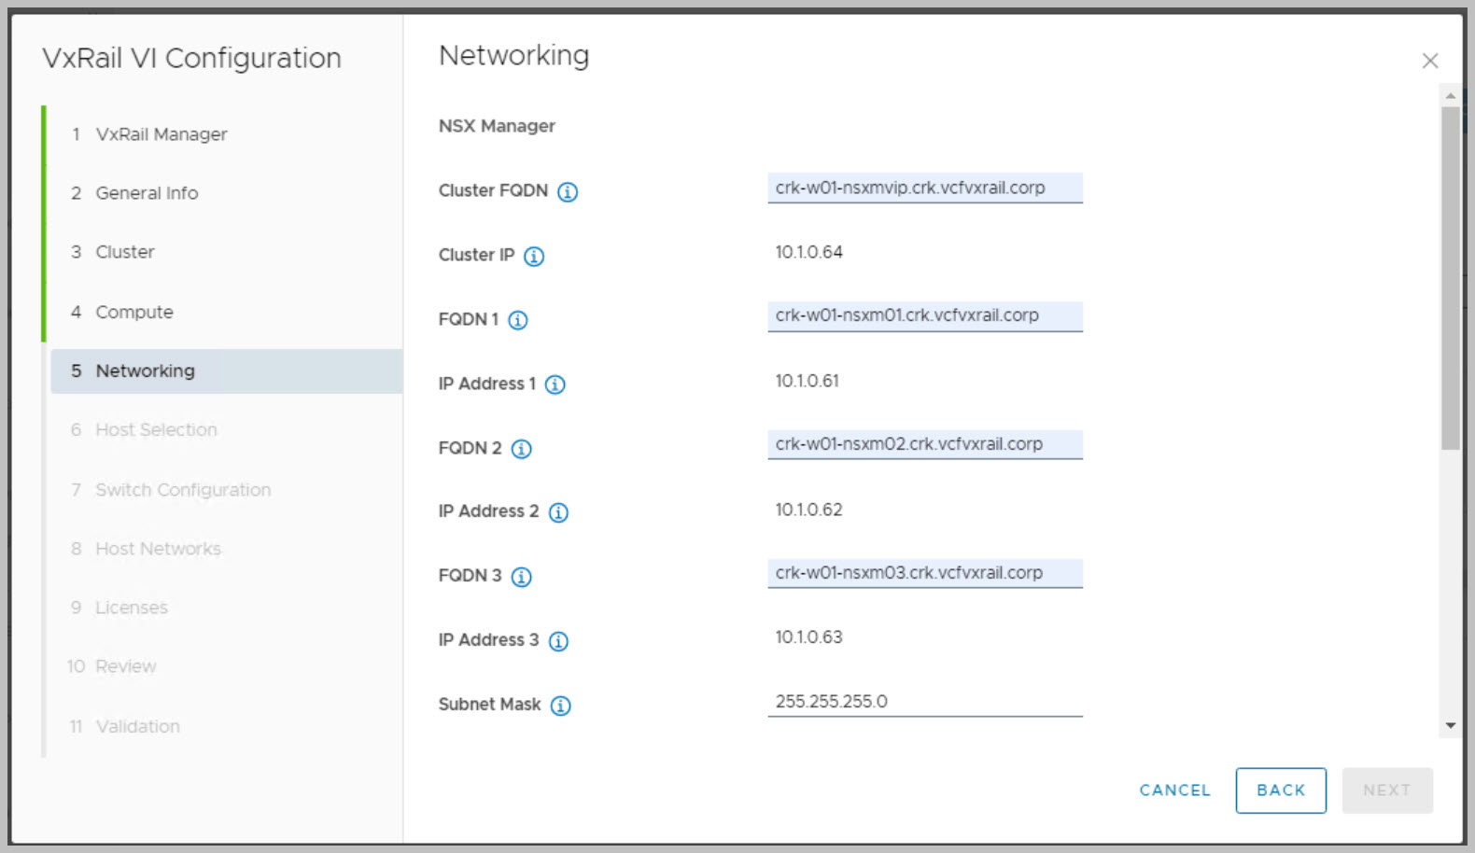Image resolution: width=1475 pixels, height=853 pixels.
Task: Show info for IP Address 1
Action: [x=555, y=385]
